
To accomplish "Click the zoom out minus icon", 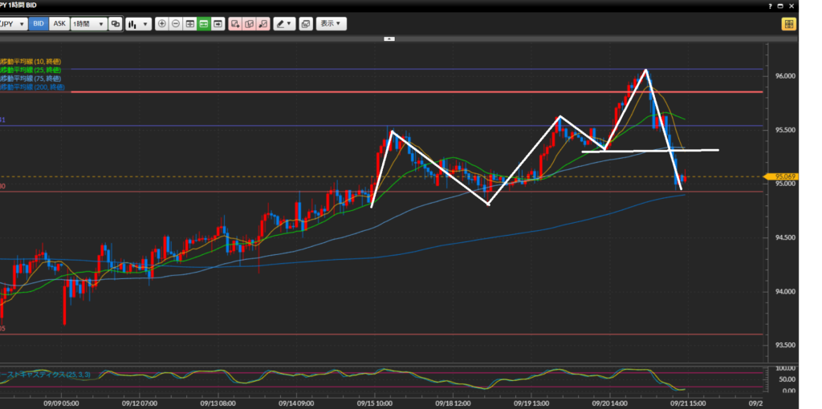I will coord(176,24).
